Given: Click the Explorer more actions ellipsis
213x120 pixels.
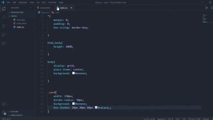Looking at the screenshot, I should [x=31, y=8].
